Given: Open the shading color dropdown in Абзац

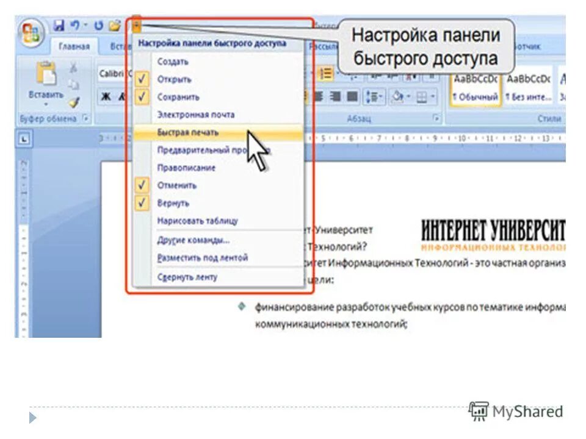Looking at the screenshot, I should coord(409,96).
